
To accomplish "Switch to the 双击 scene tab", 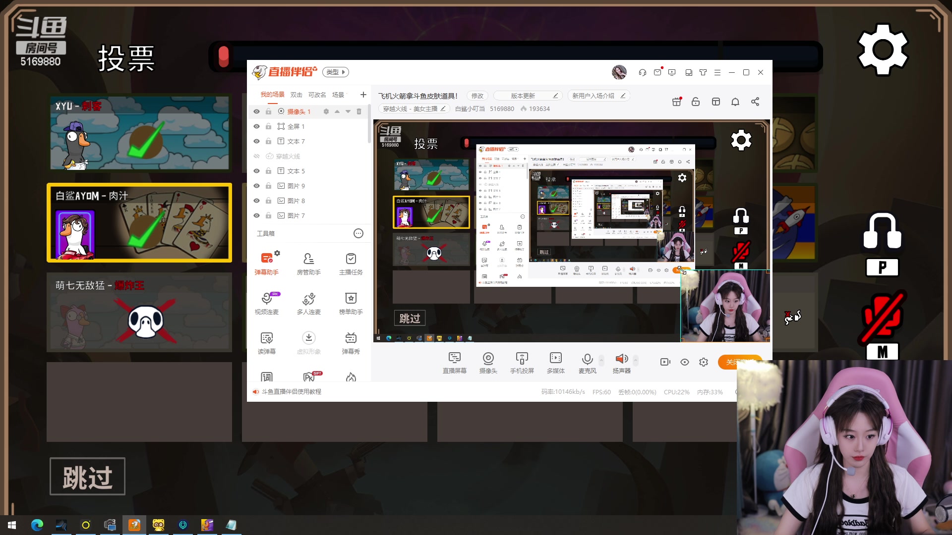I will coord(296,95).
